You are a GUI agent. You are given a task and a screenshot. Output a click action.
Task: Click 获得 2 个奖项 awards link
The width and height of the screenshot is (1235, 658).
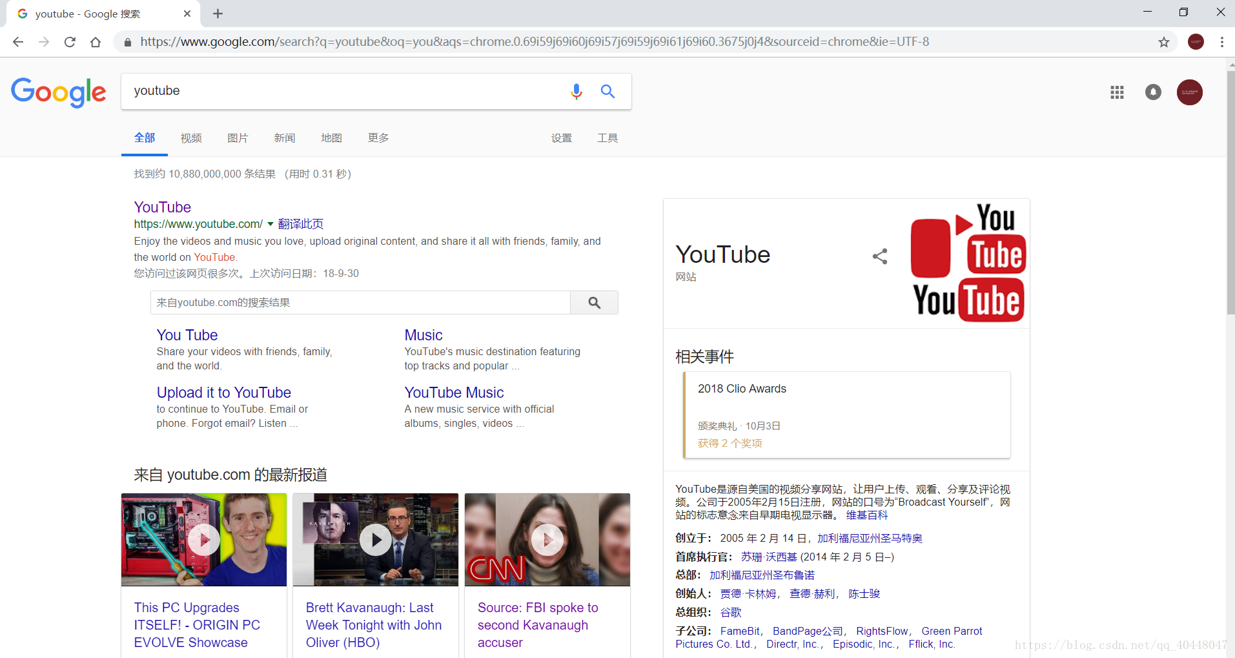pyautogui.click(x=730, y=444)
